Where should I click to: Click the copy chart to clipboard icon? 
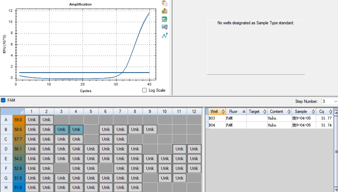click(165, 3)
